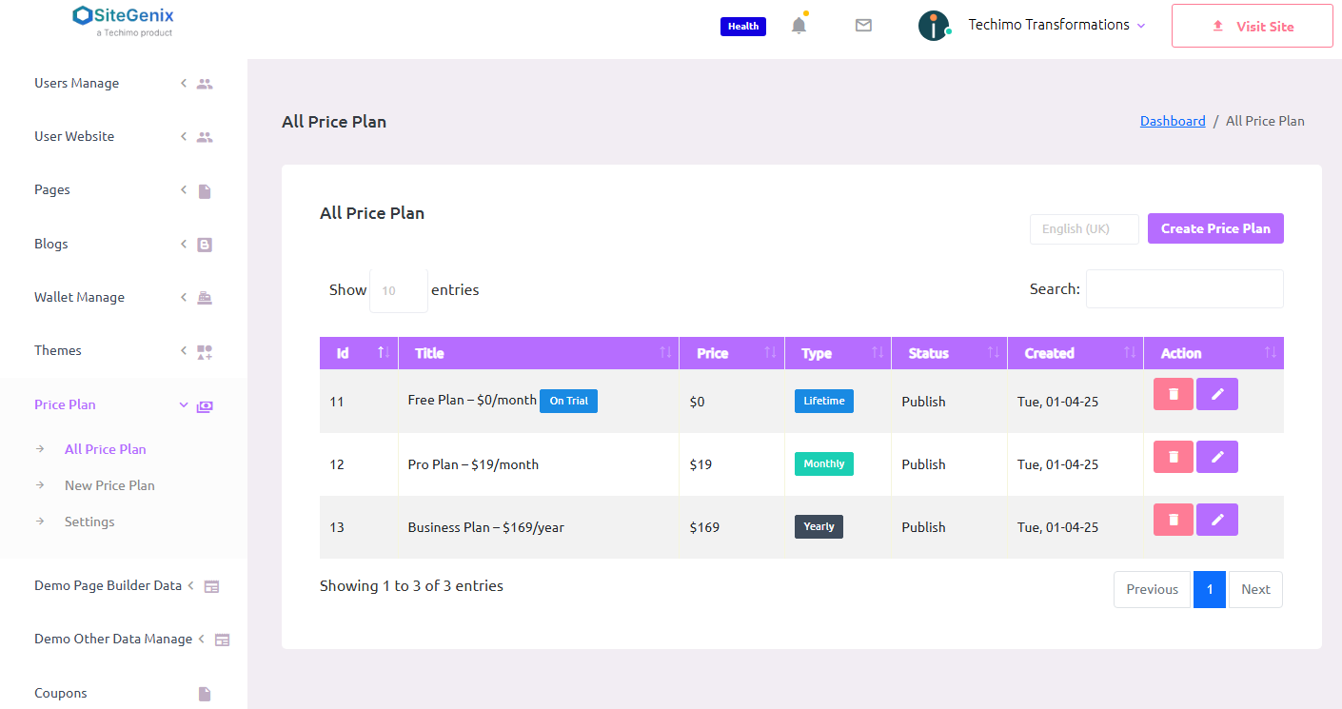The width and height of the screenshot is (1342, 709).
Task: Open the Settings submenu item
Action: pyautogui.click(x=89, y=522)
